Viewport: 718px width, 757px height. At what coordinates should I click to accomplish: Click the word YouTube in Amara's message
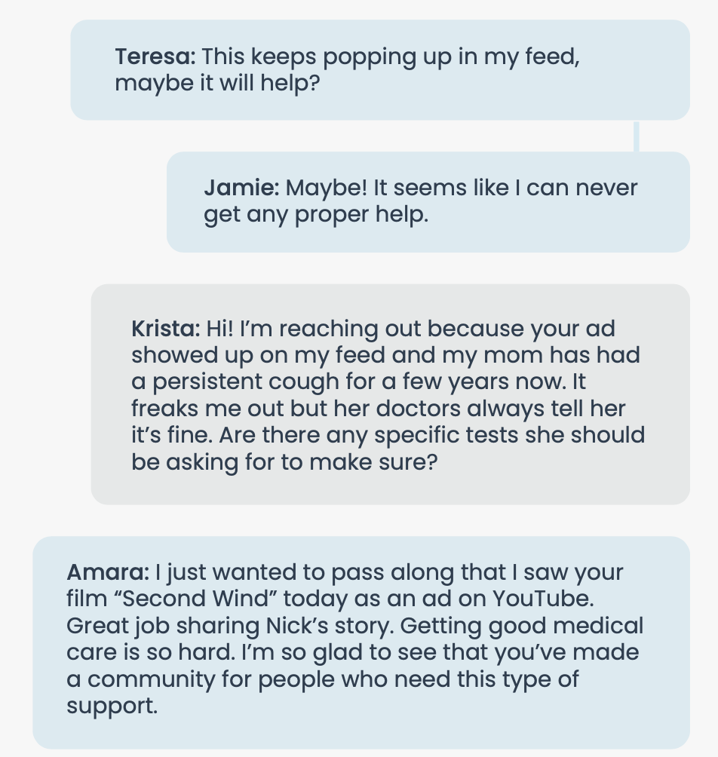[543, 599]
